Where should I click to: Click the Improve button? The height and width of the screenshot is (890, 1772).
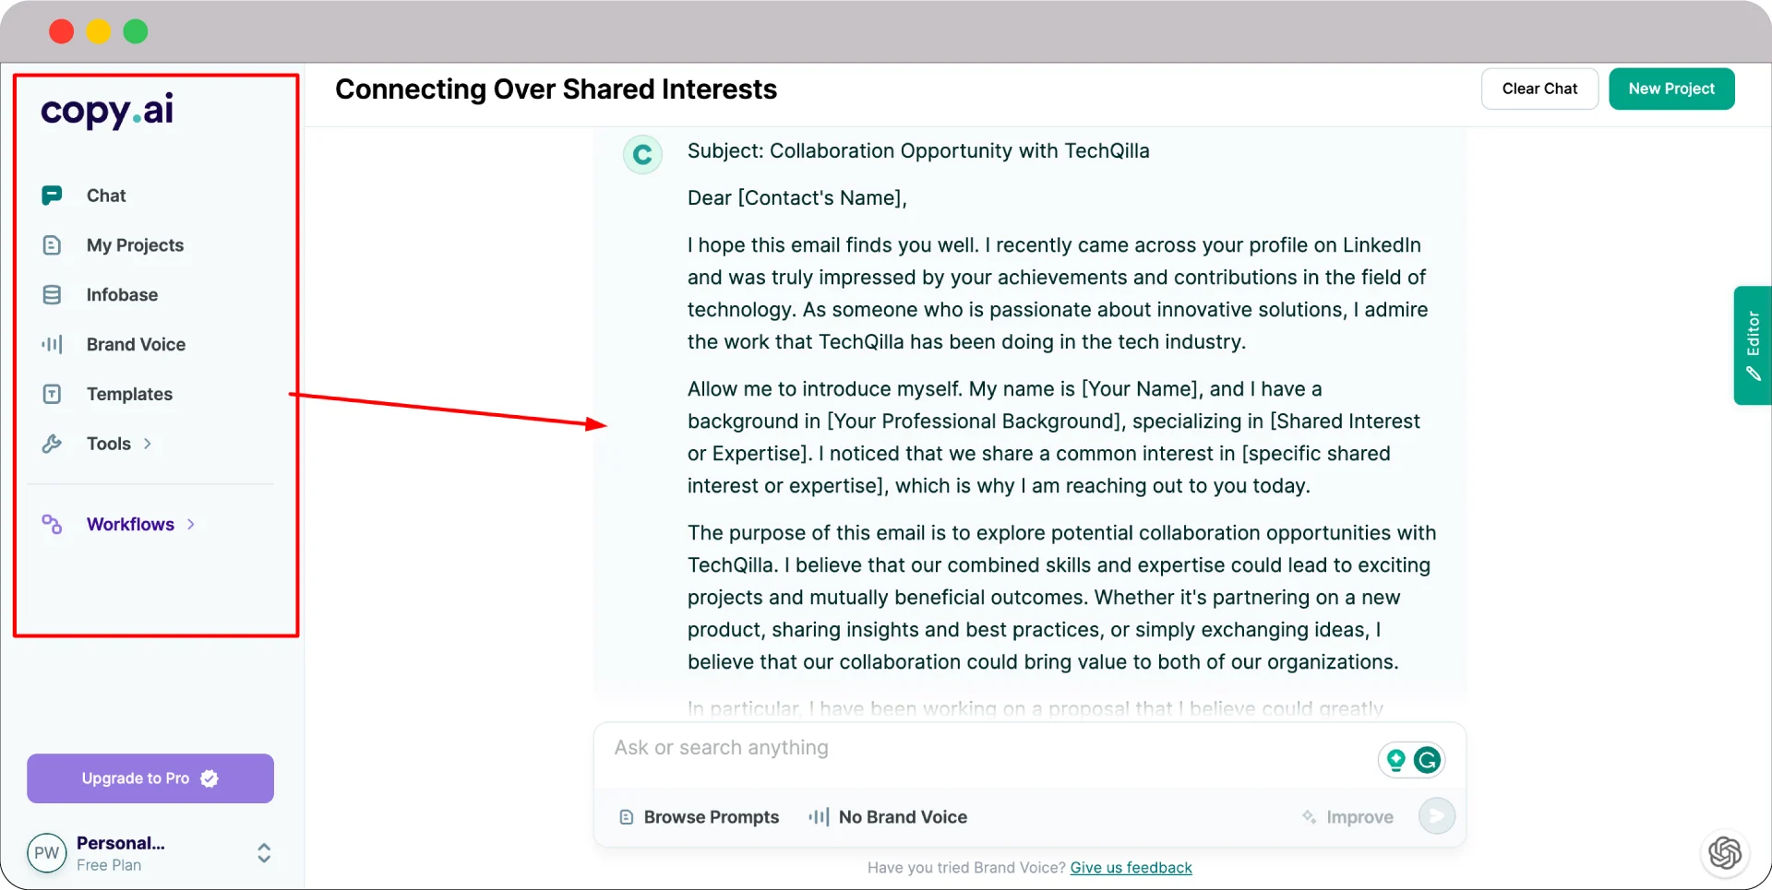pyautogui.click(x=1347, y=817)
